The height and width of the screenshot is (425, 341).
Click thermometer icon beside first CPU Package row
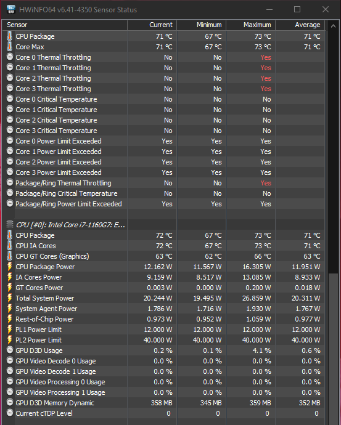point(9,36)
